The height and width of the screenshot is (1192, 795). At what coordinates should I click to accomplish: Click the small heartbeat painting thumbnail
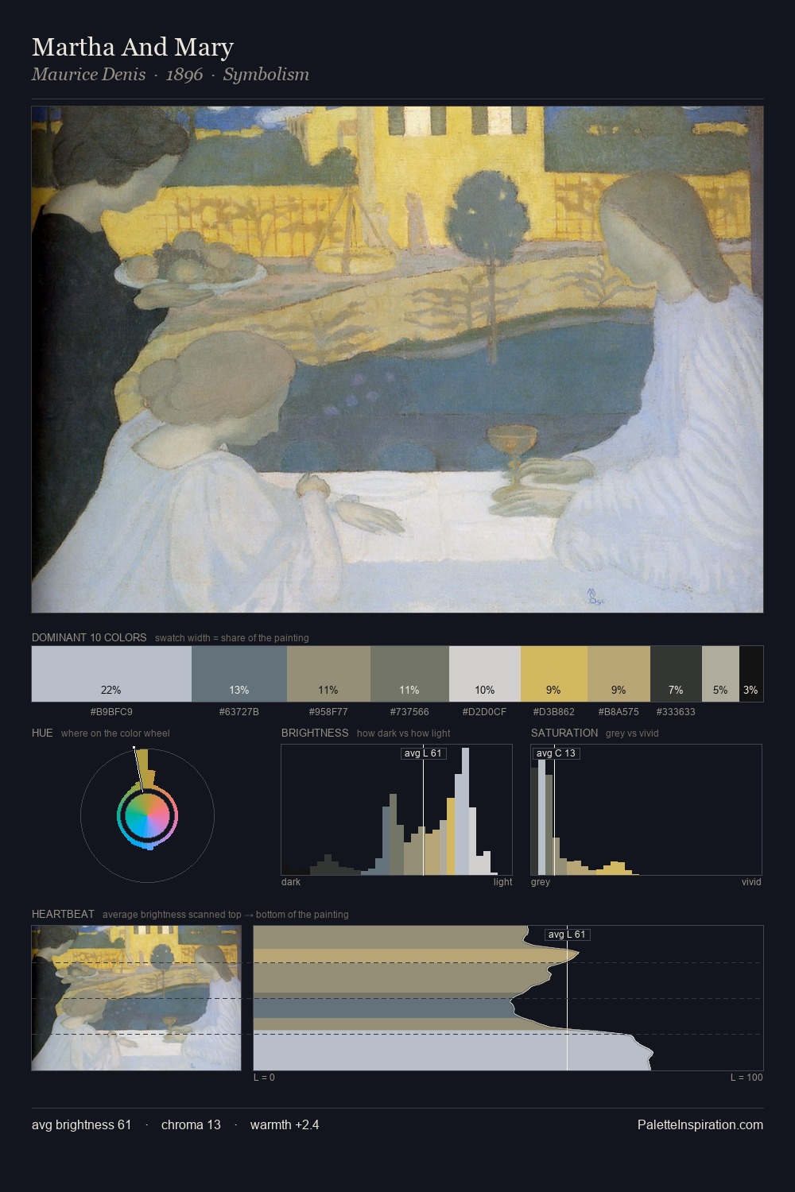[x=136, y=998]
